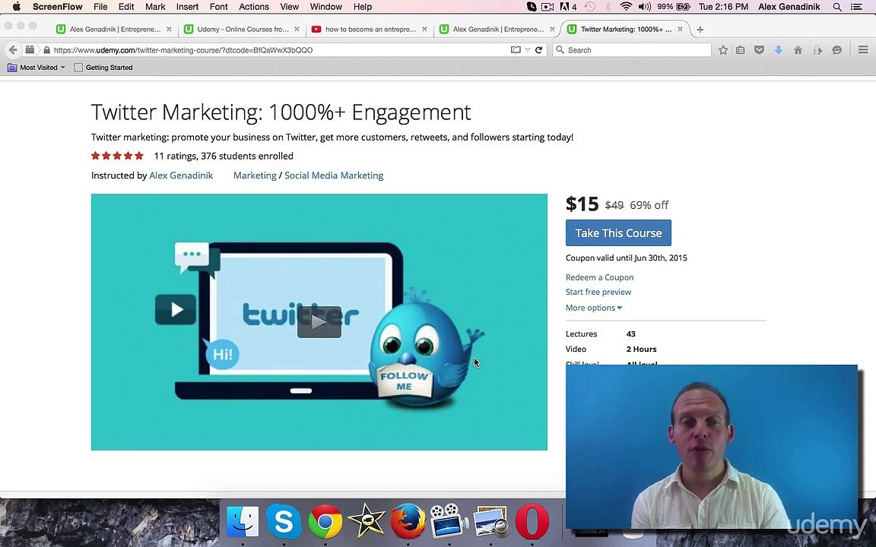Close the Twitter Marketing tab
The image size is (876, 547).
pos(680,29)
